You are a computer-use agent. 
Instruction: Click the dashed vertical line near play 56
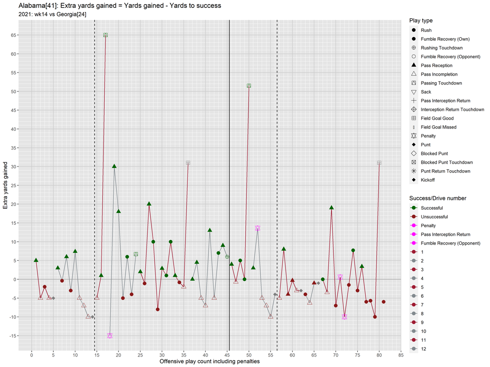coord(277,185)
